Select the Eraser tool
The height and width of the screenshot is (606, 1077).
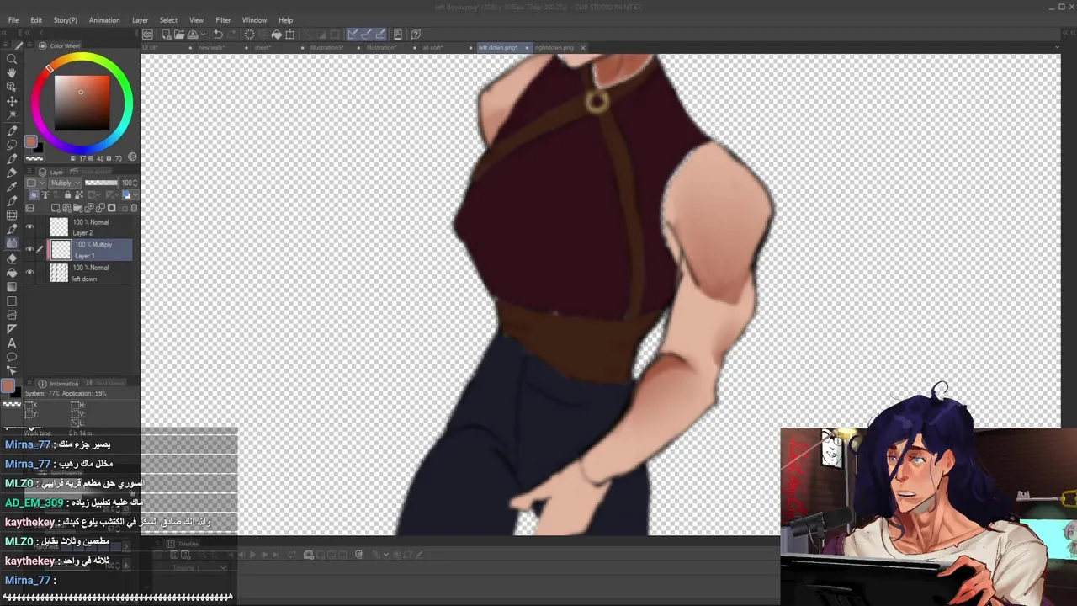(12, 258)
